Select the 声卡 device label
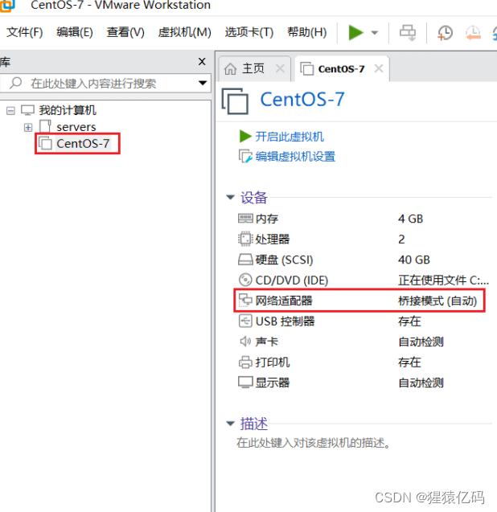This screenshot has height=512, width=497. (267, 342)
